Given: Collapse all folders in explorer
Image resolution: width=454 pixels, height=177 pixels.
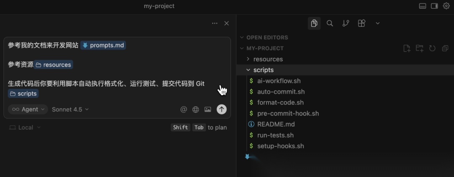Looking at the screenshot, I should coord(445,48).
